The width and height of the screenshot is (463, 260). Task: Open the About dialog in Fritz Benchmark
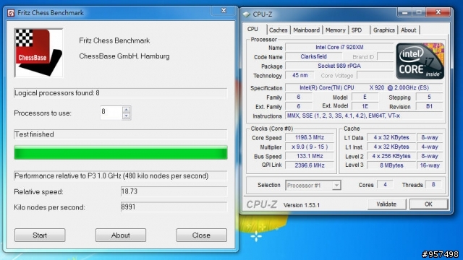tap(121, 235)
